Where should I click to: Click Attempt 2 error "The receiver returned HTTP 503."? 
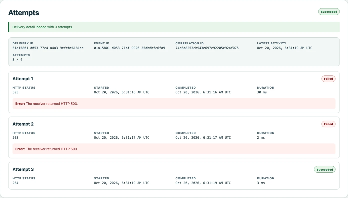click(x=52, y=149)
